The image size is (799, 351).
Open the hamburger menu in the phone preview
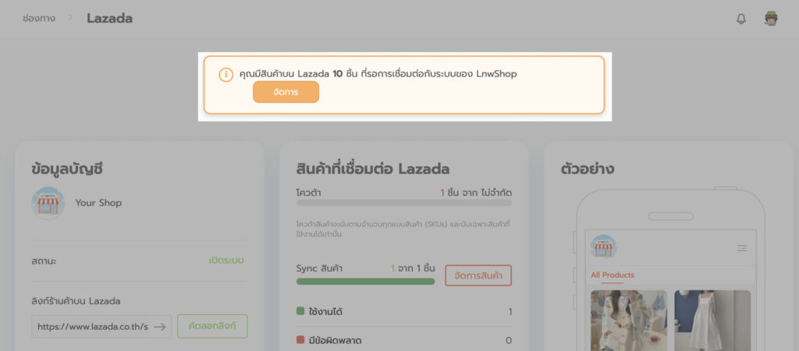pyautogui.click(x=741, y=247)
